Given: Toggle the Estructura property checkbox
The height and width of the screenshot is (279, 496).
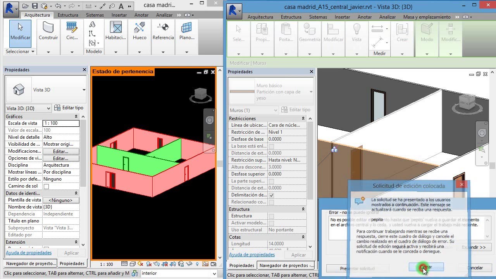Looking at the screenshot, I should click(271, 216).
